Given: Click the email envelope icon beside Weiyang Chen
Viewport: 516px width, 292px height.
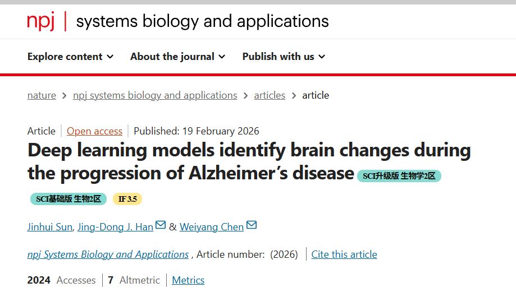Looking at the screenshot, I should (x=252, y=225).
